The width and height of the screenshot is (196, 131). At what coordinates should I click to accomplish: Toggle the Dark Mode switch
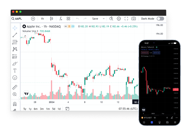coord(160,19)
